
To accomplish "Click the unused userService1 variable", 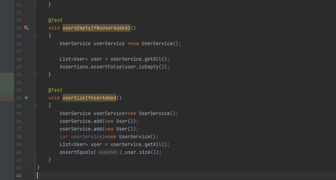I will coord(88,137).
